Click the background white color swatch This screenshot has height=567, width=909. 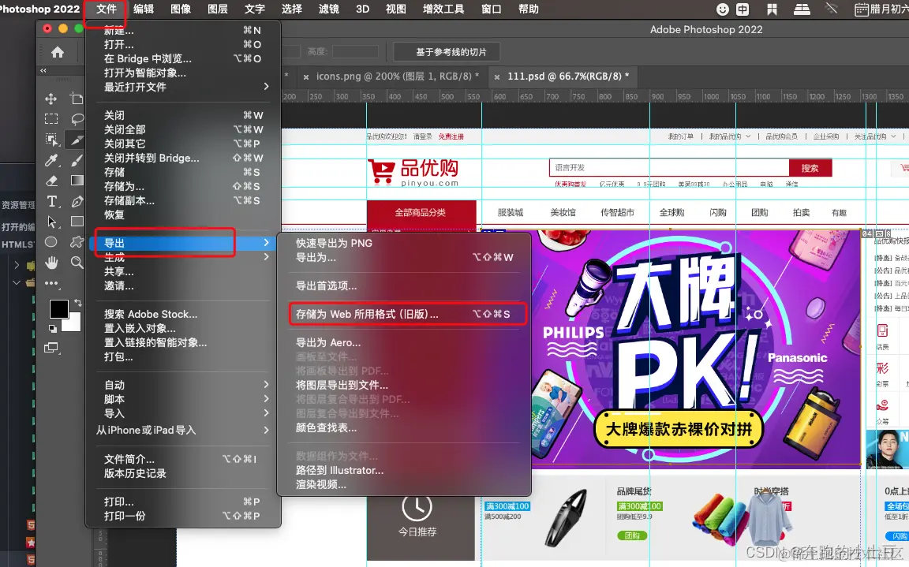(x=73, y=324)
